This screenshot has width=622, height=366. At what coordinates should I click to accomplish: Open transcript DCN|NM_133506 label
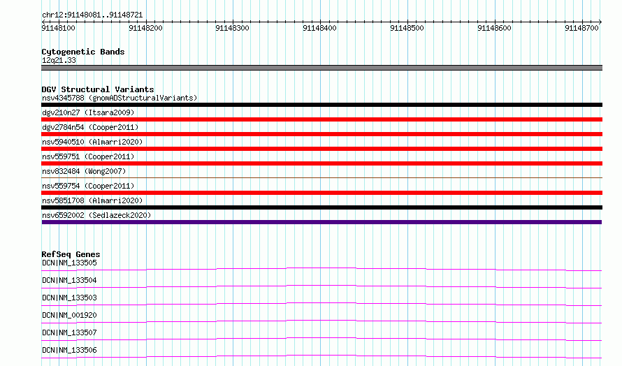[x=69, y=350]
